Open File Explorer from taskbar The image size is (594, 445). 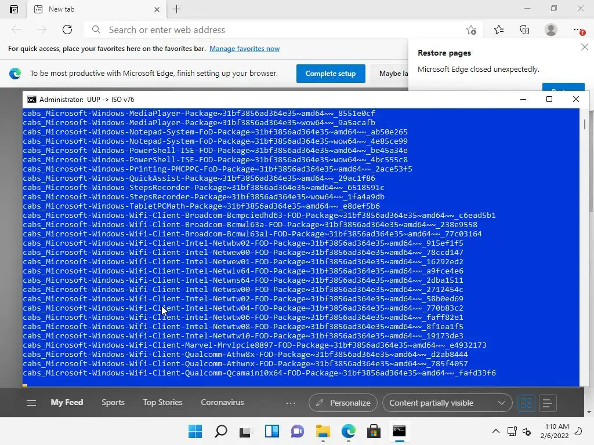323,431
